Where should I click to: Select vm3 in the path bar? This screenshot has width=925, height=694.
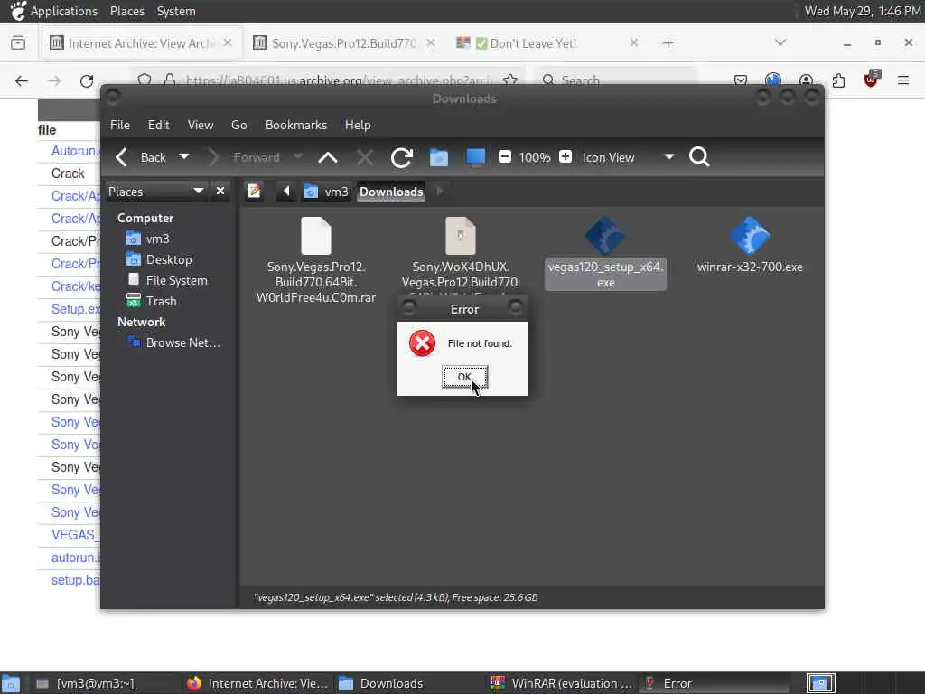point(325,192)
